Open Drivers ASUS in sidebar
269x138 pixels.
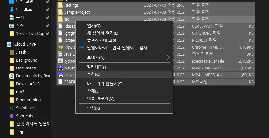(28, 84)
